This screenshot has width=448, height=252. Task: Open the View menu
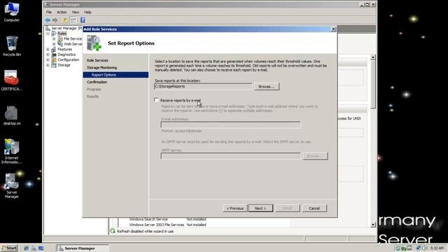(76, 13)
